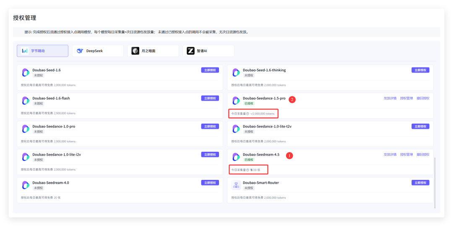Click 撤回授权 for Doubao-Seedance-1.5-pro
Image resolution: width=453 pixels, height=226 pixels.
pos(423,98)
